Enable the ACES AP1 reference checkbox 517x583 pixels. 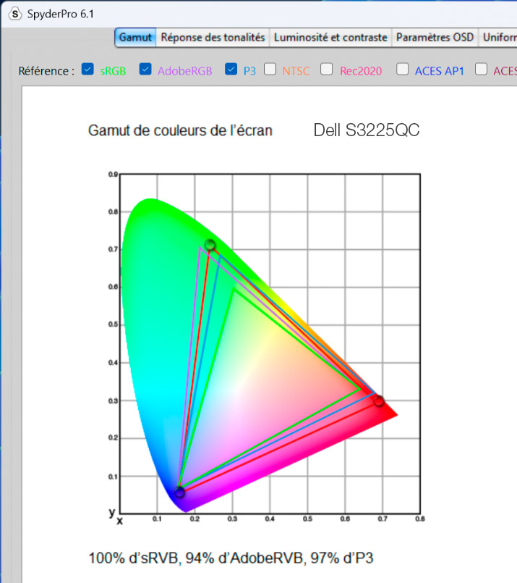click(x=402, y=69)
